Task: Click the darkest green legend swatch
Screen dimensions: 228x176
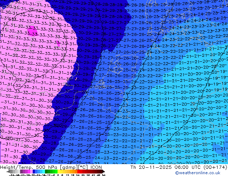Action: click(x=46, y=171)
